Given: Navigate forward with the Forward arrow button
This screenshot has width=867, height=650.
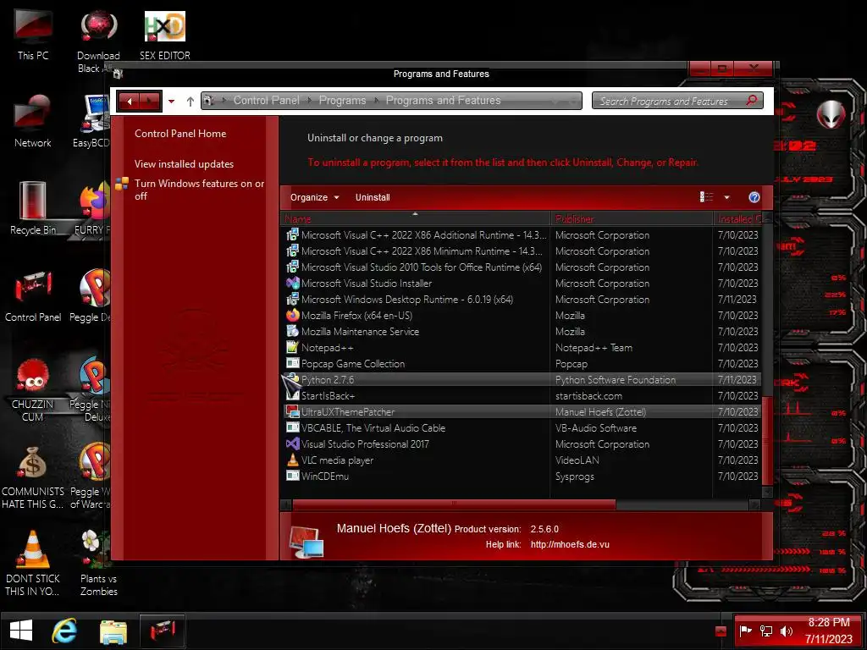Looking at the screenshot, I should (149, 102).
